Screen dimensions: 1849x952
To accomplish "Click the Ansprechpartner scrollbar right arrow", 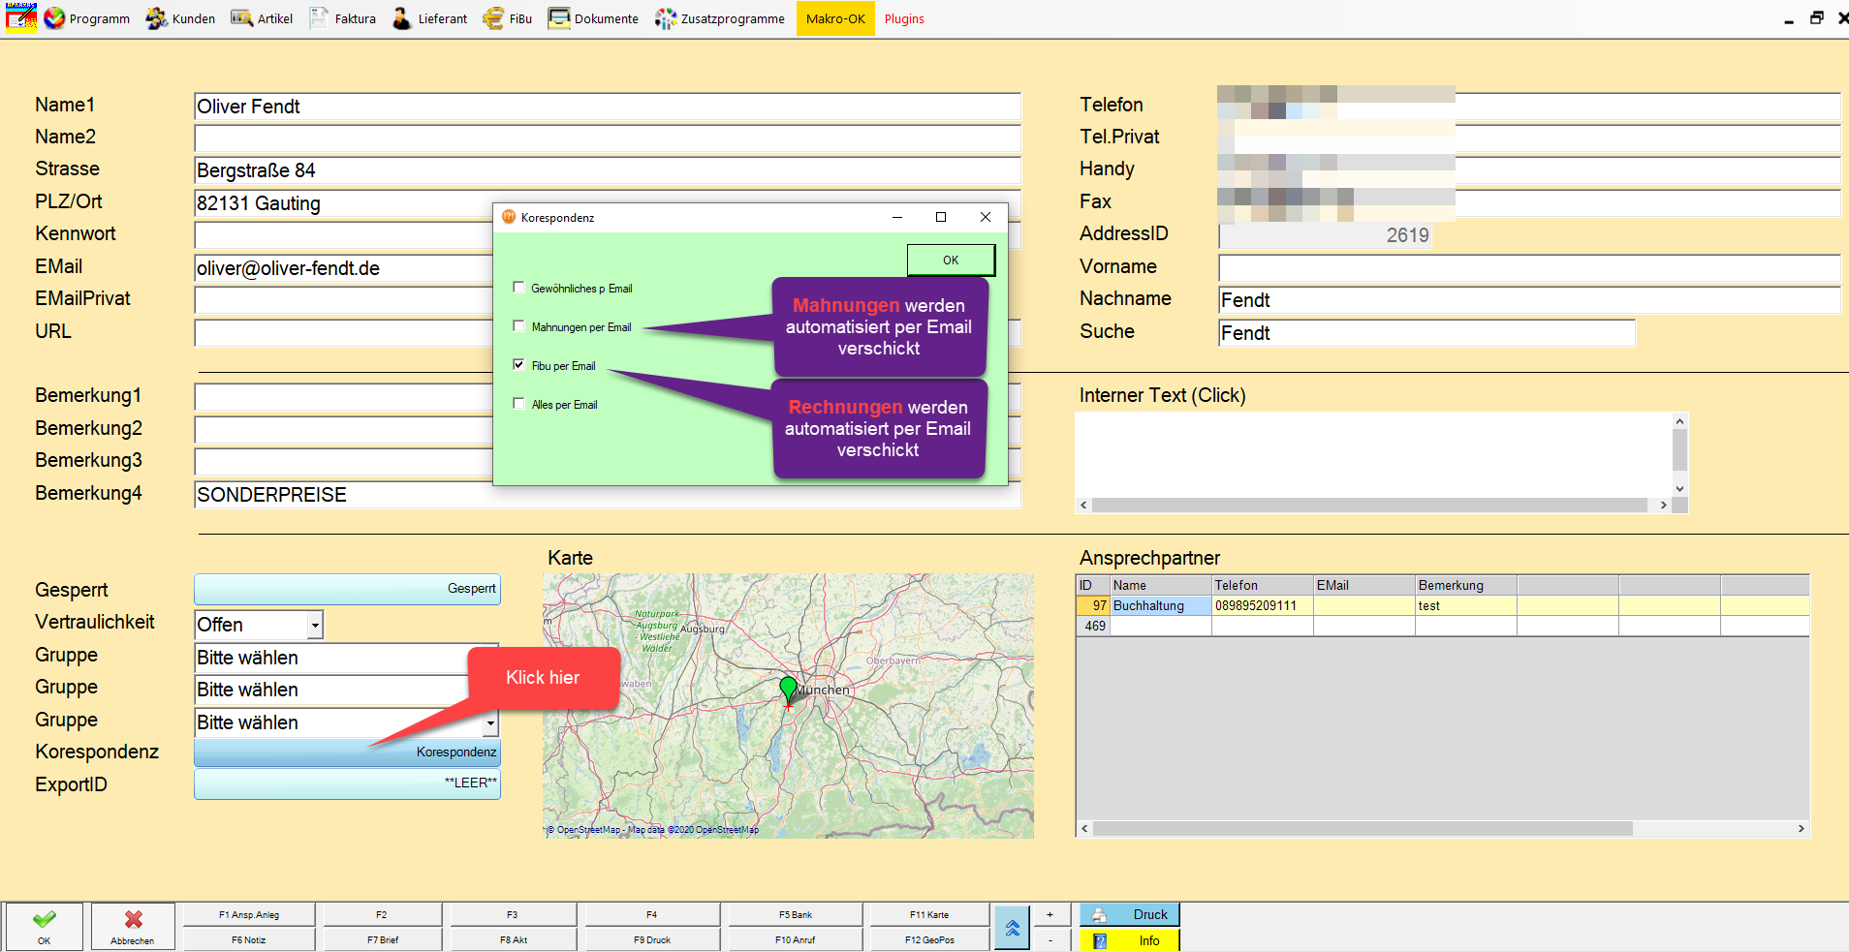I will (1802, 829).
